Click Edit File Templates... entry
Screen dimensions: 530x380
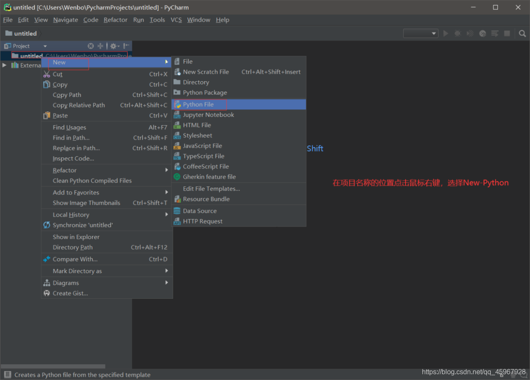coord(239,189)
